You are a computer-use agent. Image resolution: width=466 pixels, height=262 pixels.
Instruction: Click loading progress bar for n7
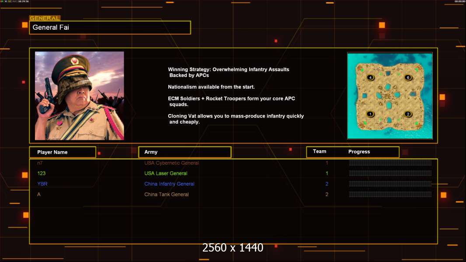tap(390, 163)
